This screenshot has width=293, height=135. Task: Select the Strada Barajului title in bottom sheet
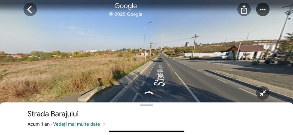[53, 114]
